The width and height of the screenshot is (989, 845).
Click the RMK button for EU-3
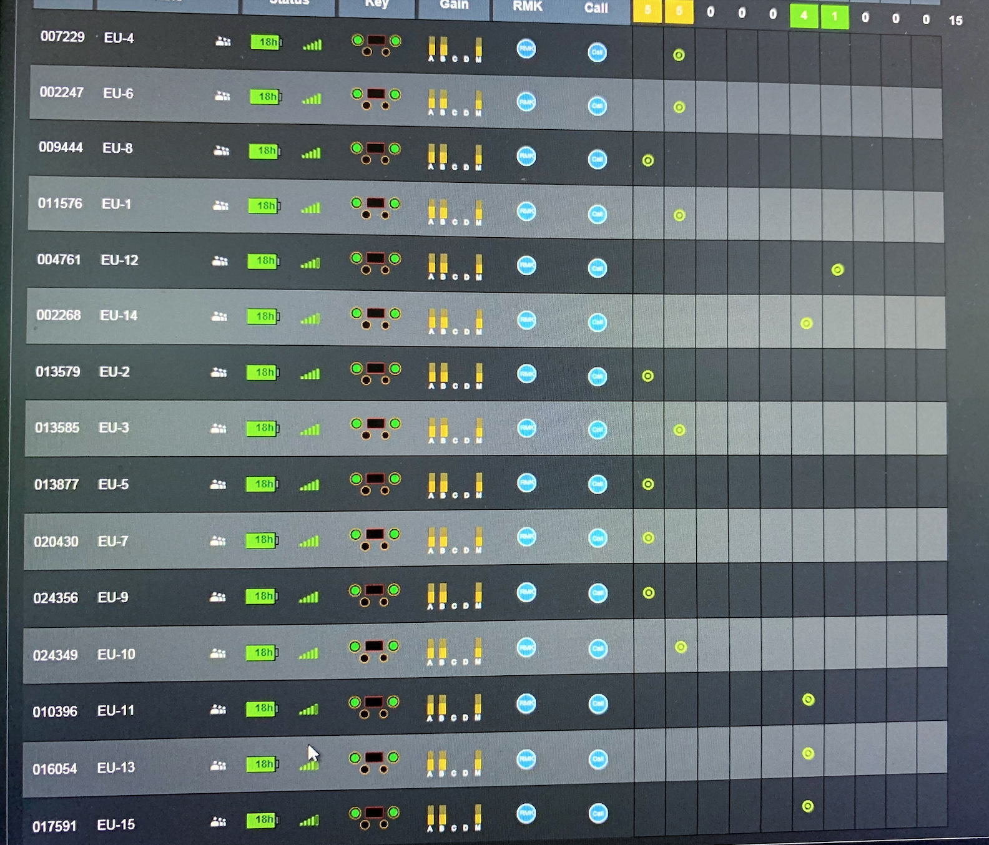point(527,428)
